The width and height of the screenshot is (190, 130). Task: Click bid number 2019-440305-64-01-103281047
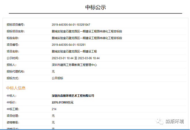[x=73, y=25]
